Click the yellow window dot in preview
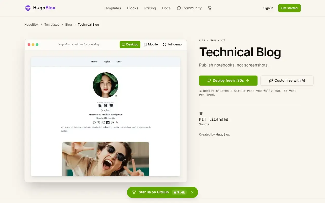The height and width of the screenshot is (203, 325). [33, 45]
